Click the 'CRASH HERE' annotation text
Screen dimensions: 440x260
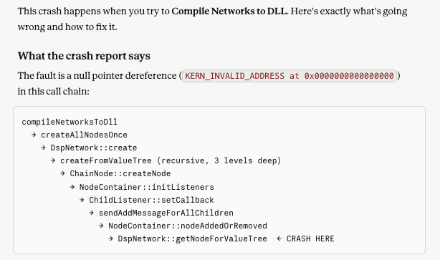[310, 239]
